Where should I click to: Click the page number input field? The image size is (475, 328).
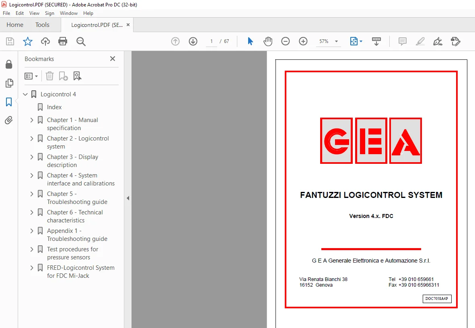tap(212, 41)
